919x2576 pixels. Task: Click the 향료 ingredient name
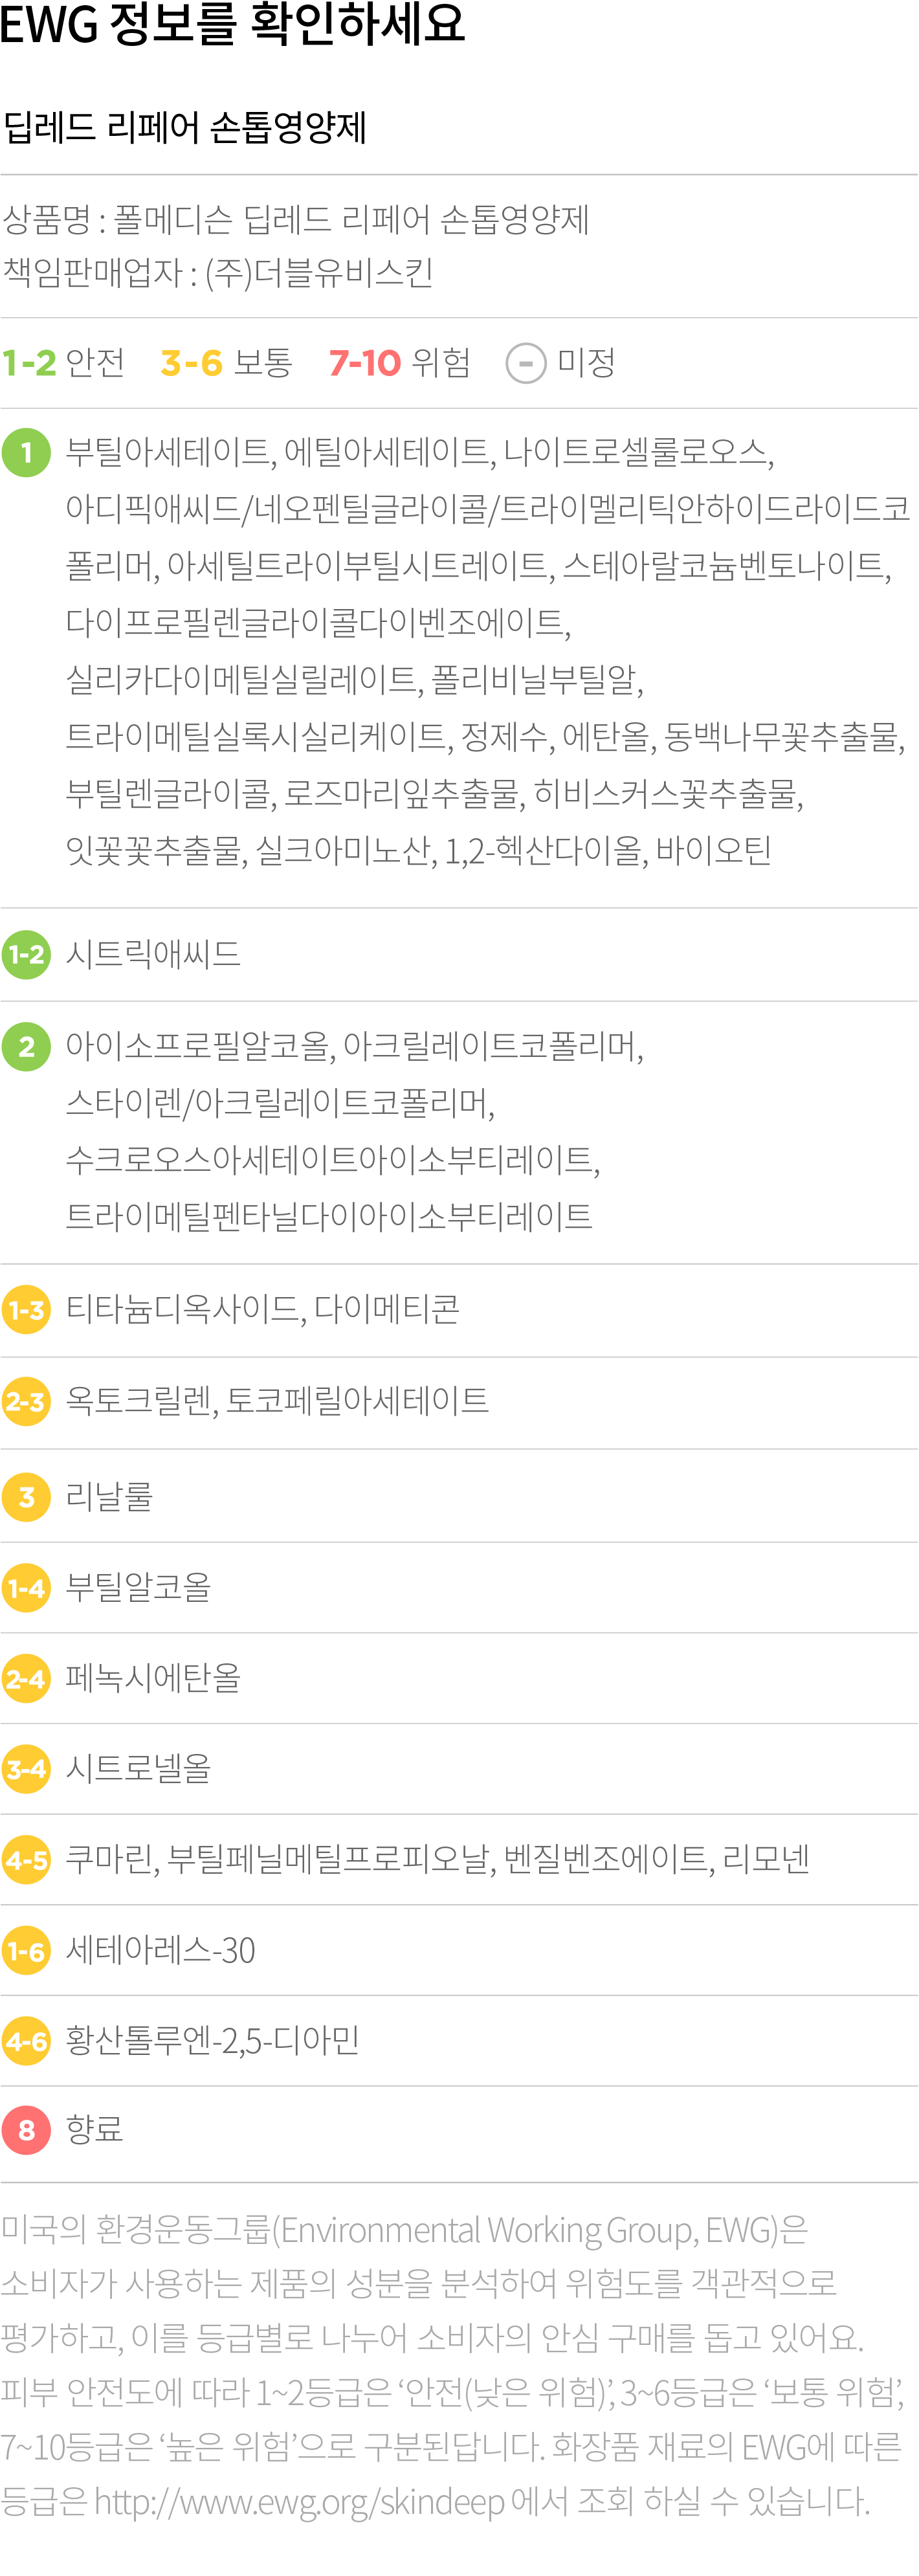[x=94, y=2129]
